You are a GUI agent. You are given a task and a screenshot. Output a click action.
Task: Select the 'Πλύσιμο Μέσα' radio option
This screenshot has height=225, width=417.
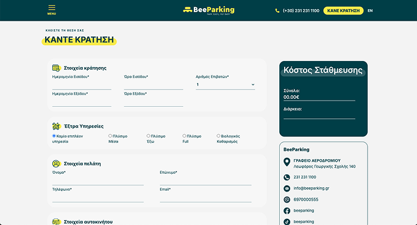pyautogui.click(x=110, y=136)
